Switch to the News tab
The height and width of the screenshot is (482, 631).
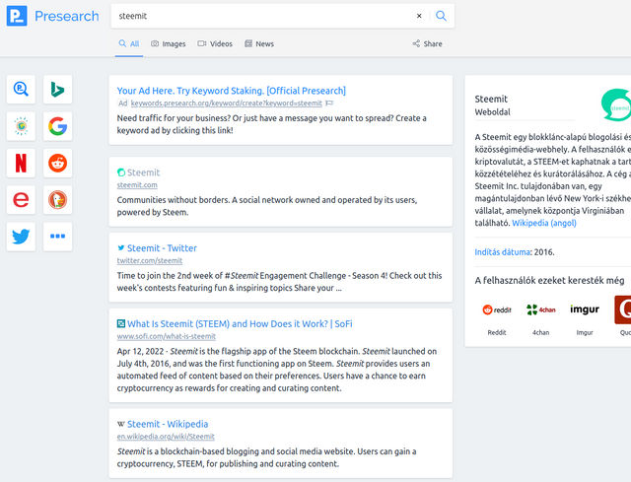[x=259, y=43]
